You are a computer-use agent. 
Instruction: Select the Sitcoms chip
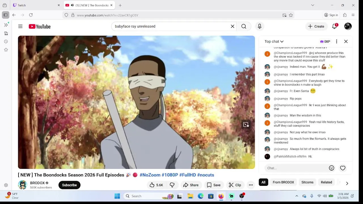click(x=307, y=182)
